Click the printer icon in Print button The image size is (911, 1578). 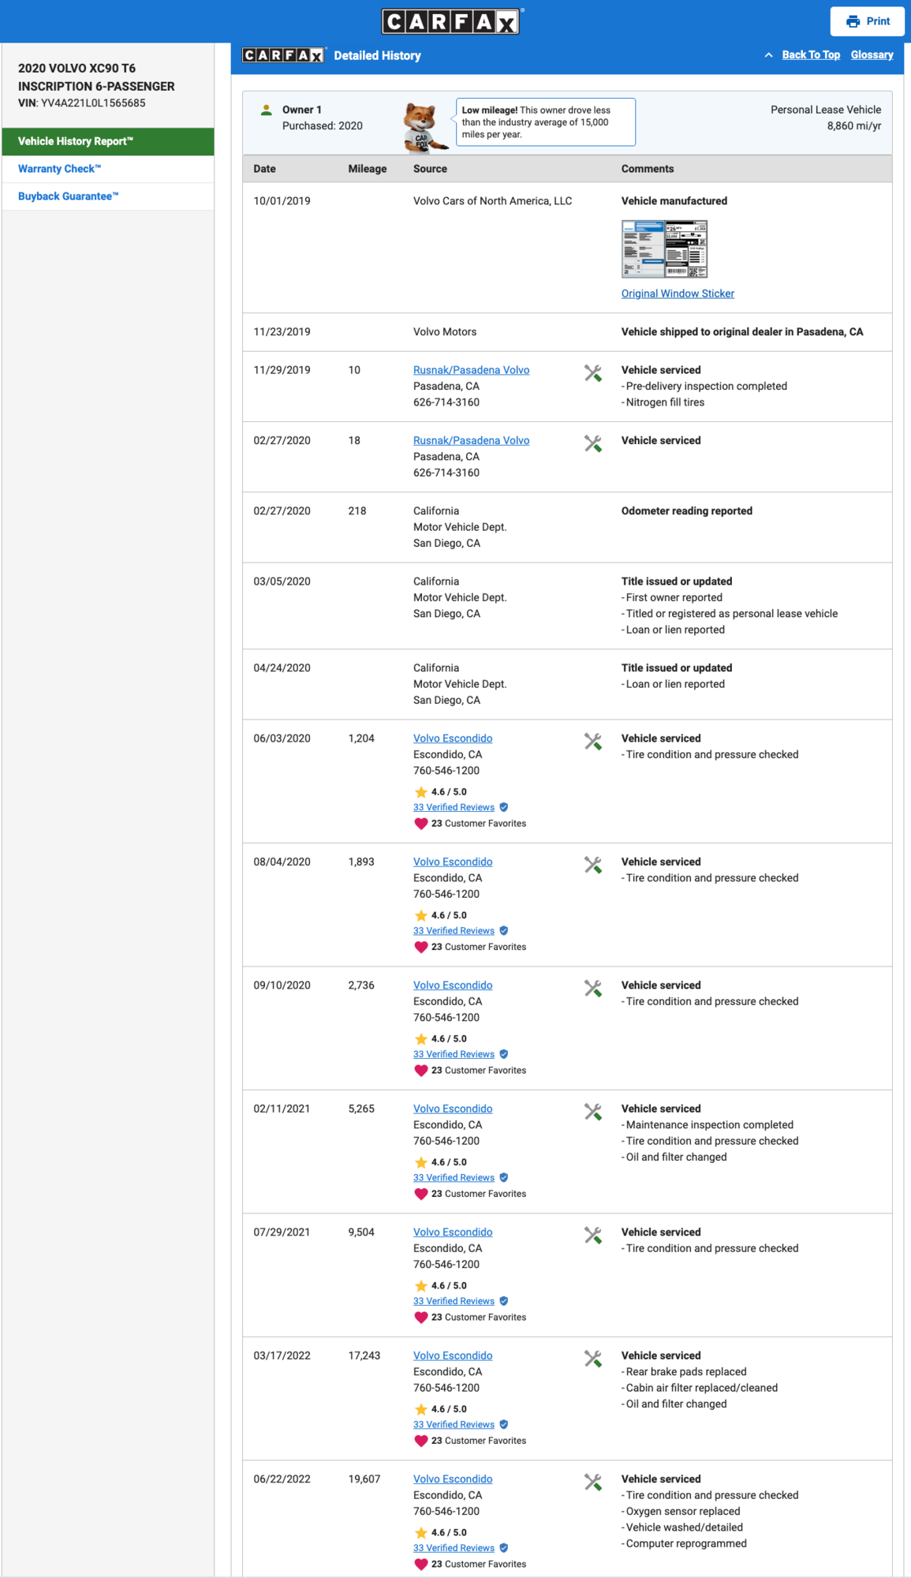click(853, 21)
